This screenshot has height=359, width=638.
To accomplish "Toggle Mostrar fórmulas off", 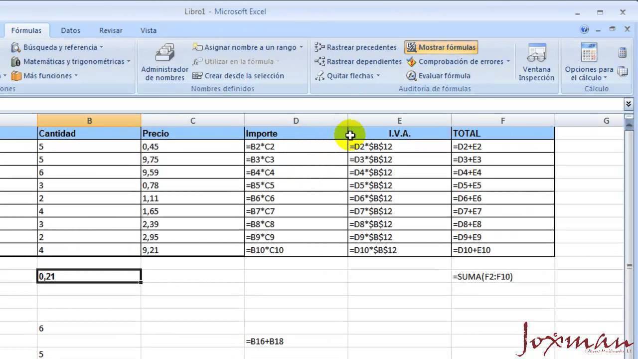I will 441,47.
